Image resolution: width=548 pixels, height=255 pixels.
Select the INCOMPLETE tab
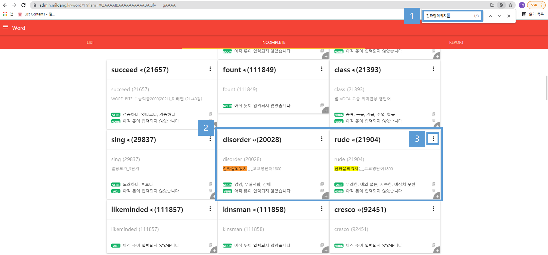(x=273, y=42)
